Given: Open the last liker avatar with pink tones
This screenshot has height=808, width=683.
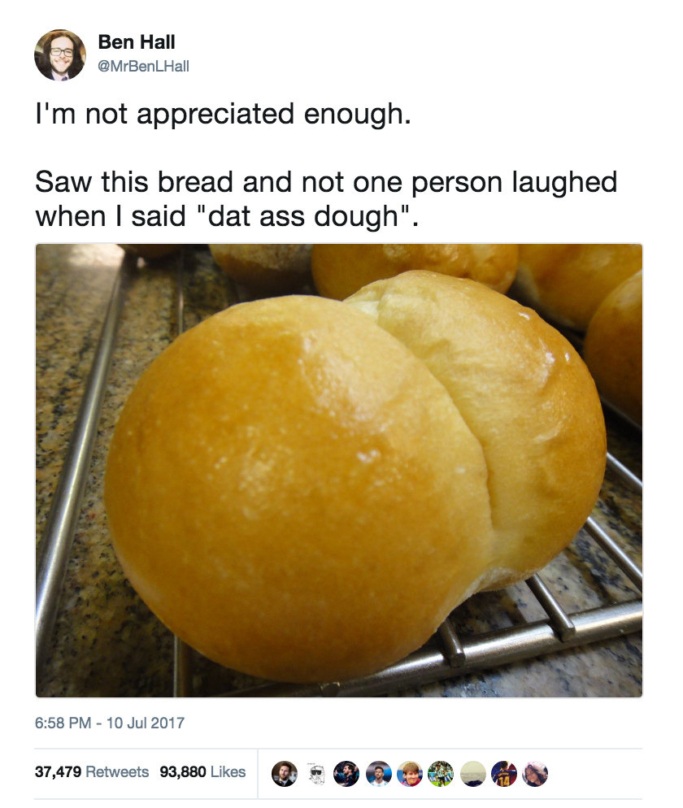Looking at the screenshot, I should pos(535,774).
